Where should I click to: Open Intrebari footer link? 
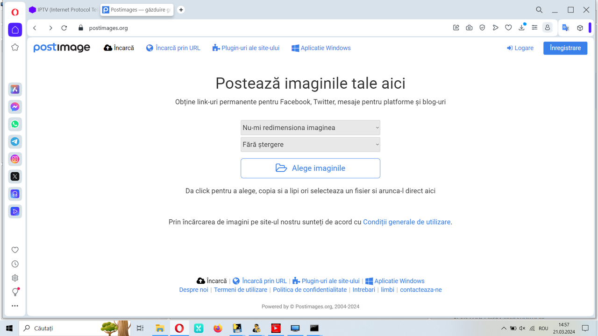tap(364, 290)
